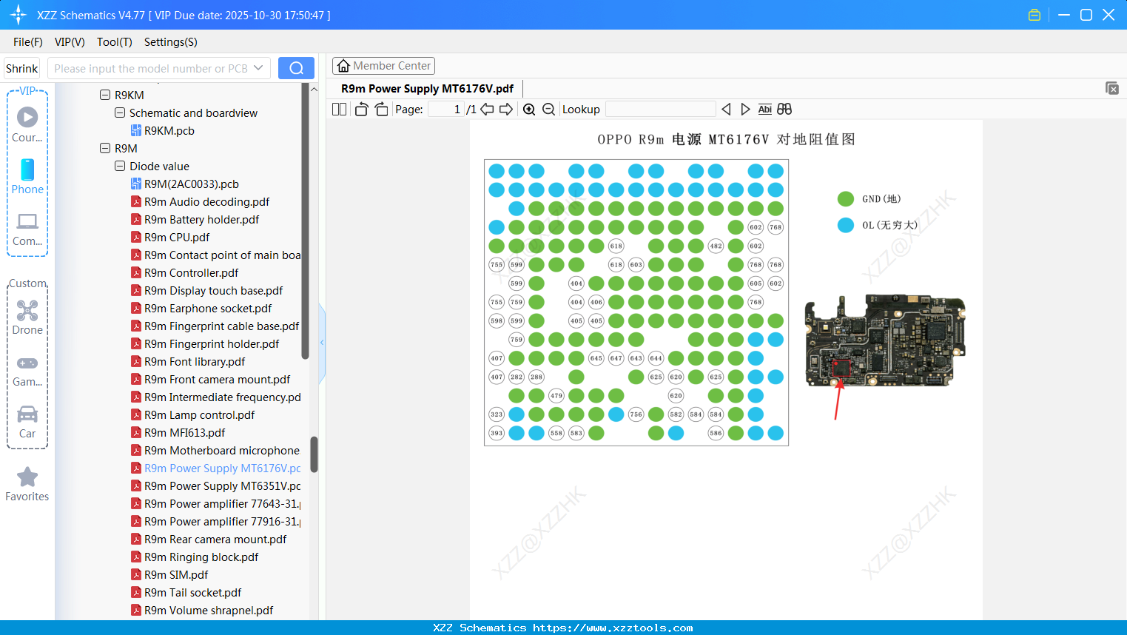Go to previous page arrow
The height and width of the screenshot is (635, 1127).
487,109
